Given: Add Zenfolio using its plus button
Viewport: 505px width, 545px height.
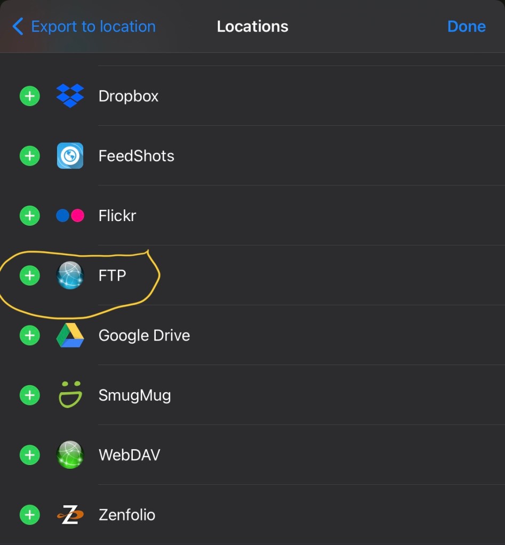Looking at the screenshot, I should point(30,515).
